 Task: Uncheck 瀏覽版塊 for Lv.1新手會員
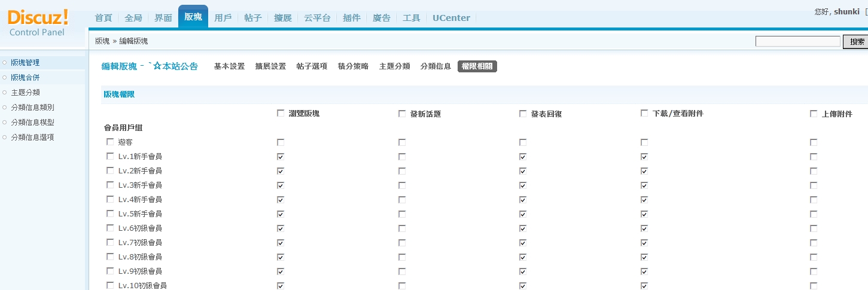coord(281,157)
